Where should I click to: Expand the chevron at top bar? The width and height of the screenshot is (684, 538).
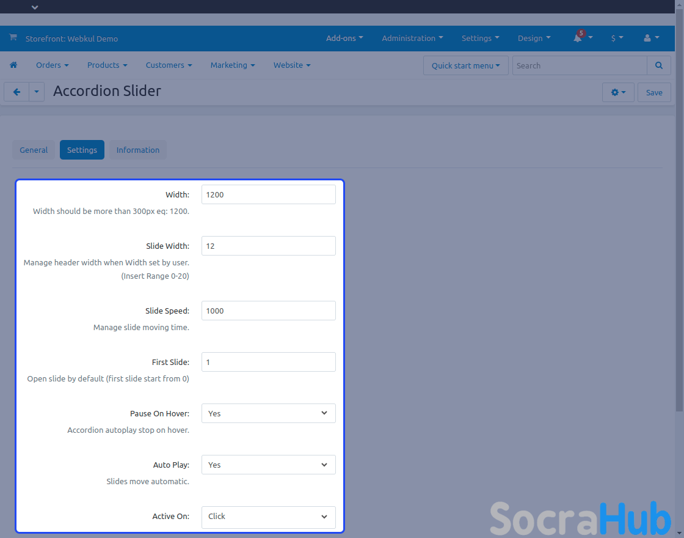35,7
